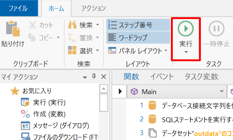This screenshot has width=233, height=140.
Task: Open the コピー (Copy) dropdown arrow
Action: 58,37
